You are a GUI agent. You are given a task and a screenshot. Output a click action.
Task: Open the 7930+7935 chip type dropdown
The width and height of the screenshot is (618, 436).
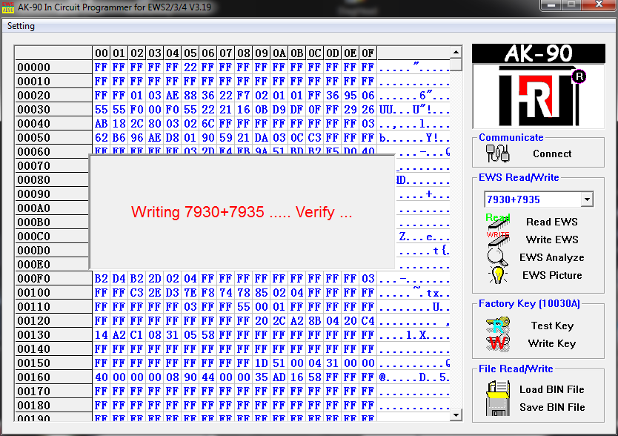pos(587,199)
